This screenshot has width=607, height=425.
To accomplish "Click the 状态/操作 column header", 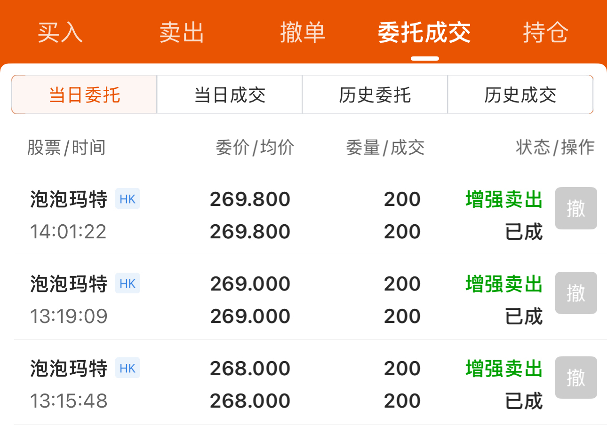I will click(x=555, y=148).
